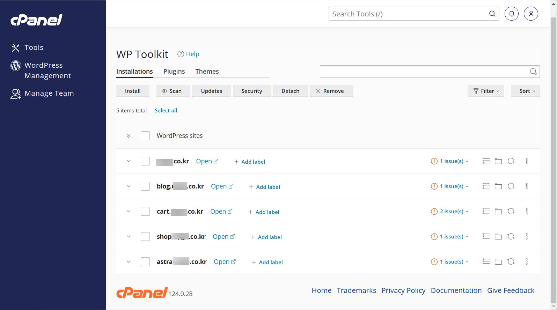Open the Help link

point(188,54)
